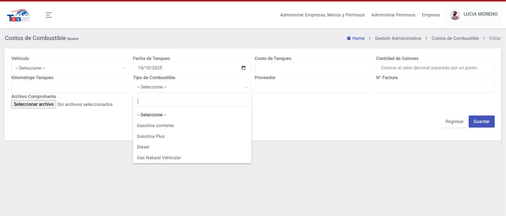
Task: Pick Diesel in the fuel type list
Action: (143, 147)
